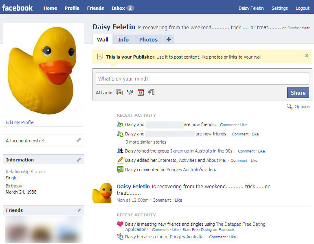Click the large rubber duck profile picture

43,69
